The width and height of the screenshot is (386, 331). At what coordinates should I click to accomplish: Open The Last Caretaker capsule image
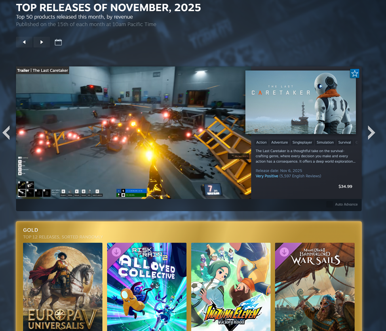300,102
